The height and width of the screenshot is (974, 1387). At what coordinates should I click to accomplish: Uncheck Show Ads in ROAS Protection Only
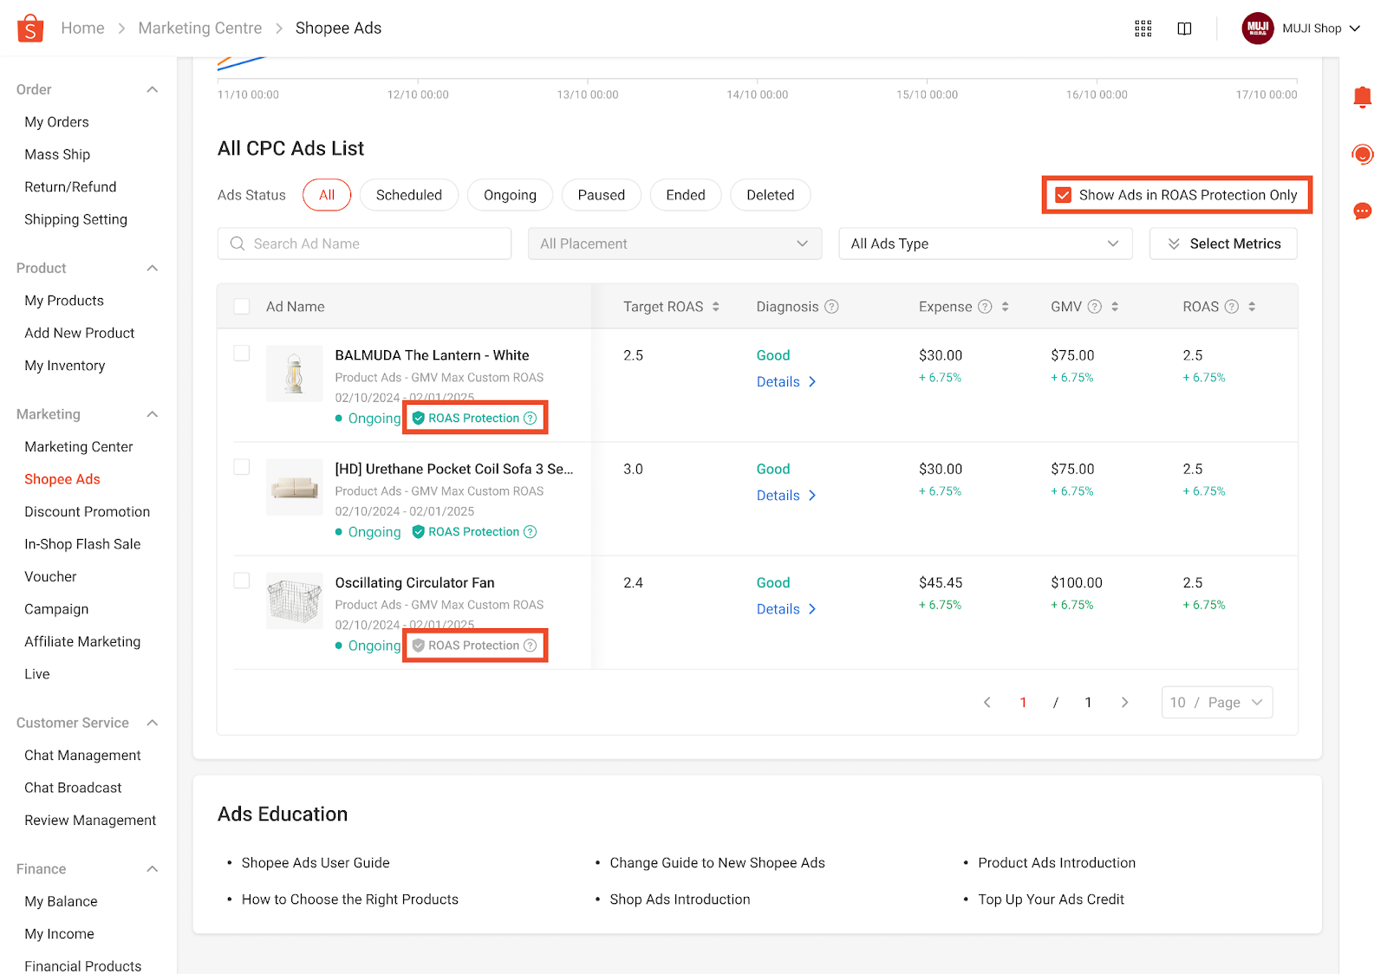tap(1064, 196)
